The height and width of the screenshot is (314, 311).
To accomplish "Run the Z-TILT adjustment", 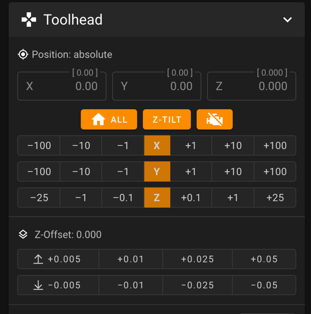I will point(167,119).
